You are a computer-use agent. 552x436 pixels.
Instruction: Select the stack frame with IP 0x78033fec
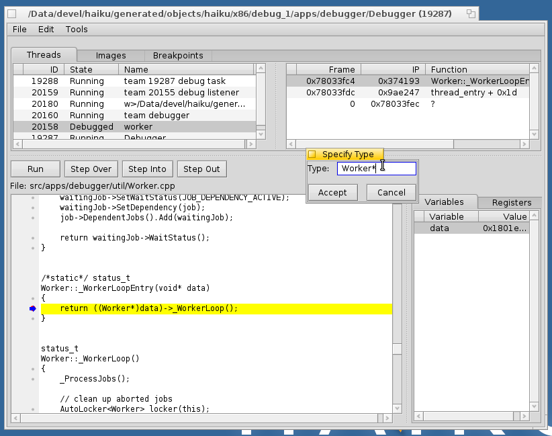(x=408, y=104)
